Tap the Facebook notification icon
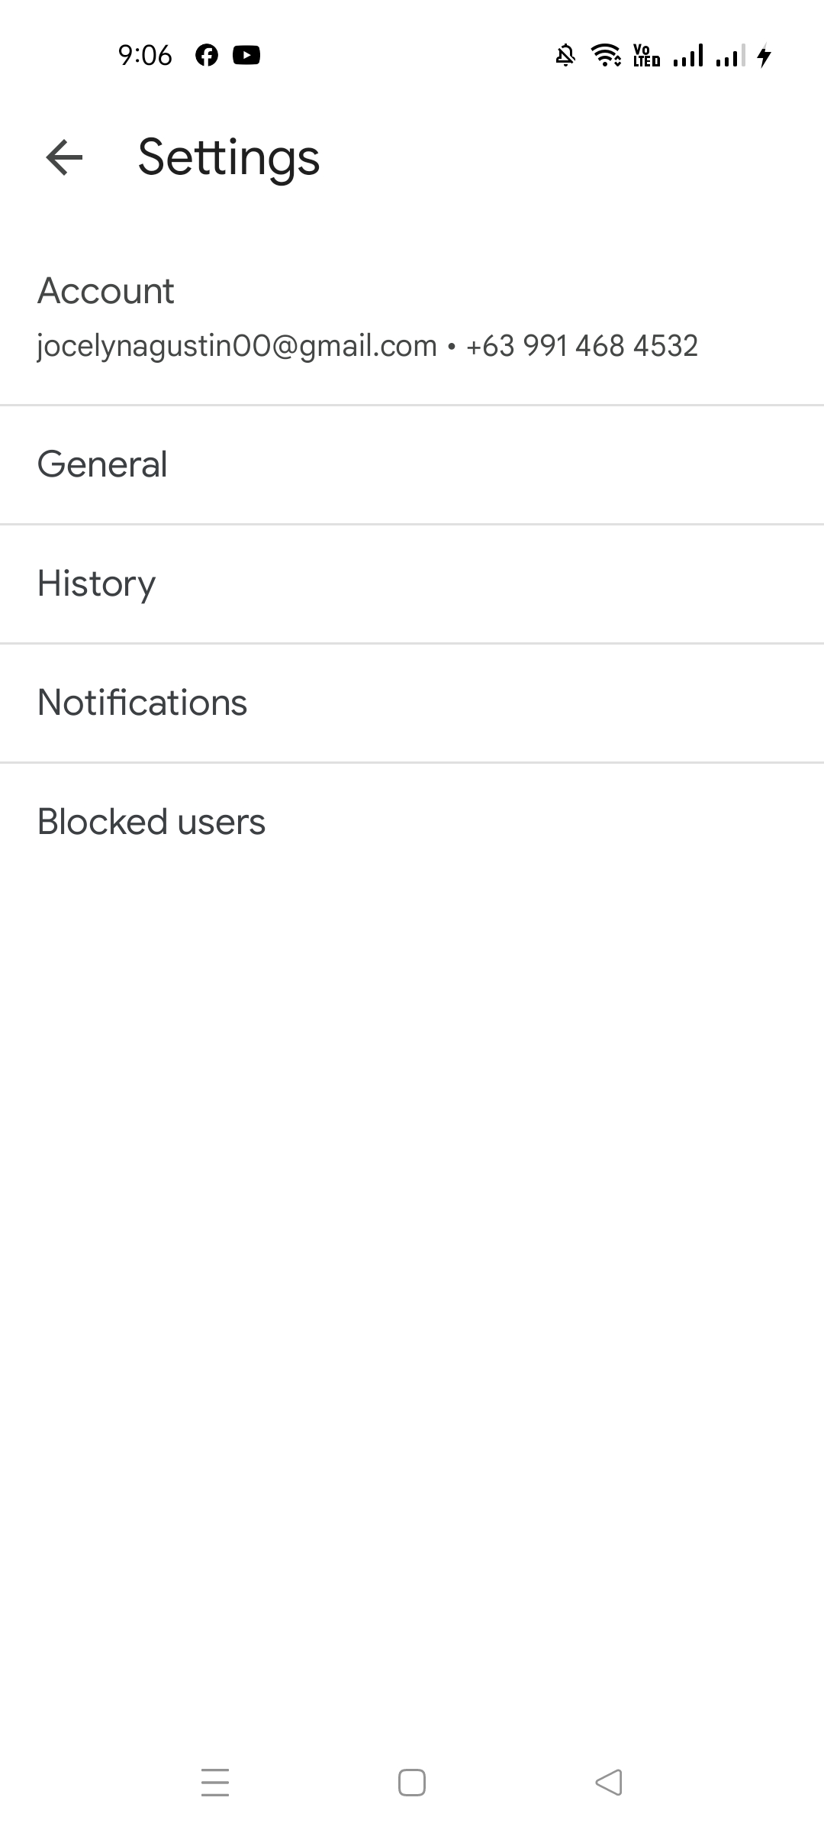The height and width of the screenshot is (1833, 824). pos(207,55)
